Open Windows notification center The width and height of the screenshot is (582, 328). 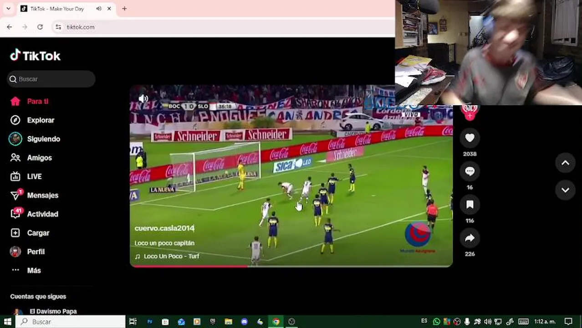pyautogui.click(x=568, y=322)
